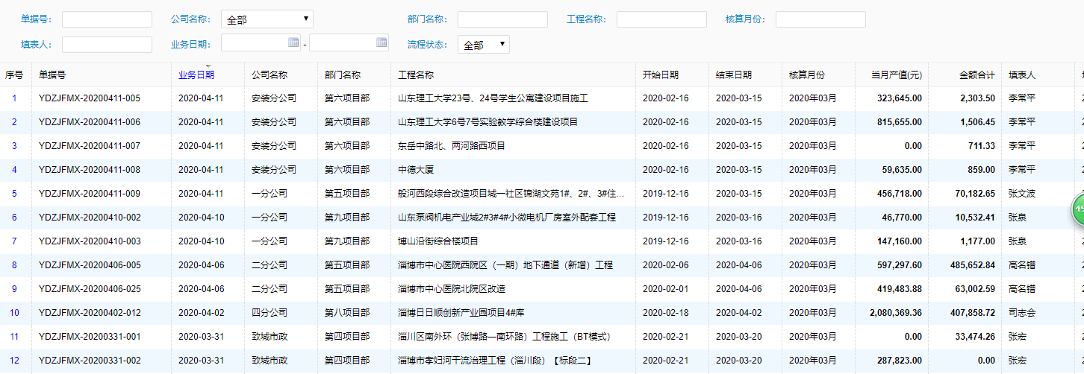1084x374 pixels.
Task: Open row number 8 link
Action: coord(14,265)
